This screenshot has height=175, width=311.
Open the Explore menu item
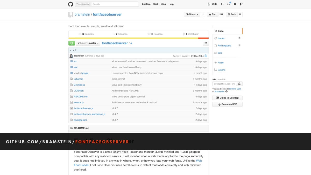[146, 4]
